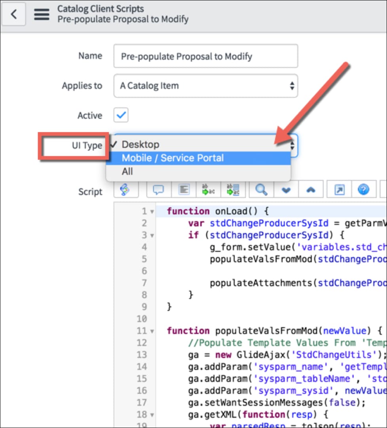The image size is (387, 428).
Task: Uncheck the Active checkbox
Action: click(x=121, y=115)
